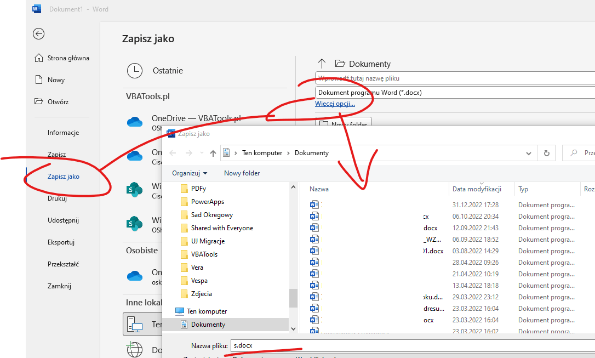Viewport: 595px width, 358px height.
Task: Select the VBATools folder in the tree
Action: tap(204, 254)
